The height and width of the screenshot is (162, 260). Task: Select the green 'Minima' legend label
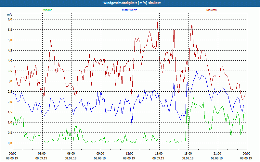pos(47,10)
